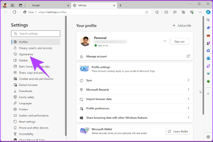
Task: Expand Import browser data row
Action: 135,99
